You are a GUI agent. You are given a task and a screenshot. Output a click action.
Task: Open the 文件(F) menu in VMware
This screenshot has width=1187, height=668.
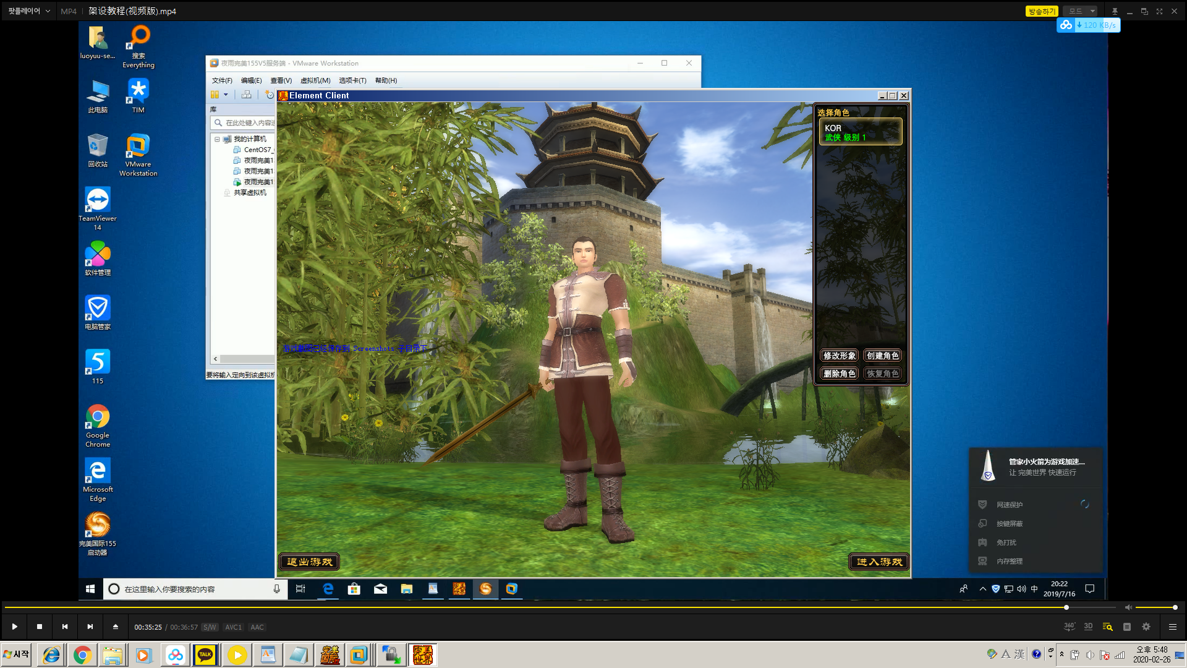click(222, 80)
